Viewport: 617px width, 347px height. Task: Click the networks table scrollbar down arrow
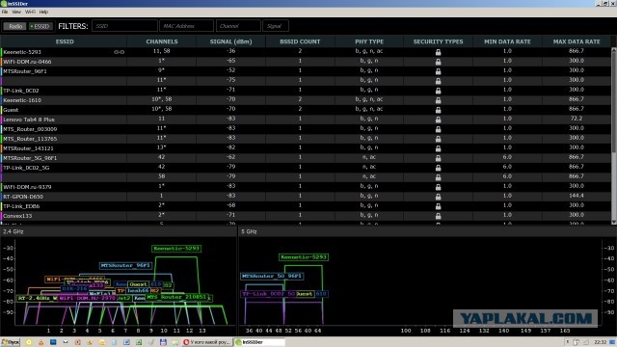(614, 223)
